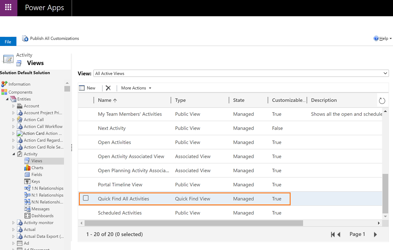This screenshot has width=393, height=250.
Task: Click the Delete view icon
Action: point(109,88)
